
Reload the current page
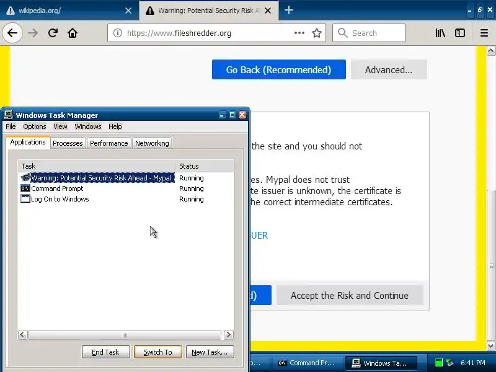click(53, 33)
